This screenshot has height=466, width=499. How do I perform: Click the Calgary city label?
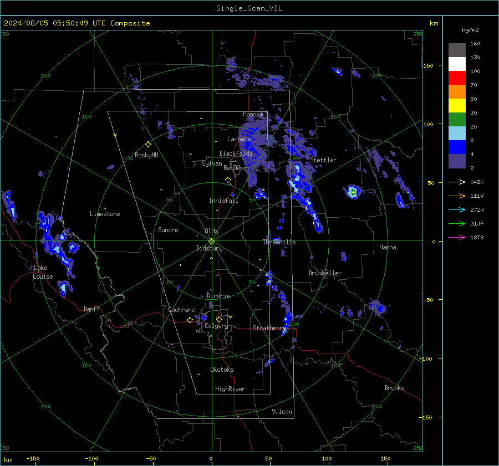pyautogui.click(x=216, y=326)
